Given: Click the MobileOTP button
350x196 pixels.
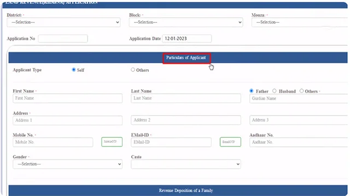Looking at the screenshot, I should (x=112, y=142).
